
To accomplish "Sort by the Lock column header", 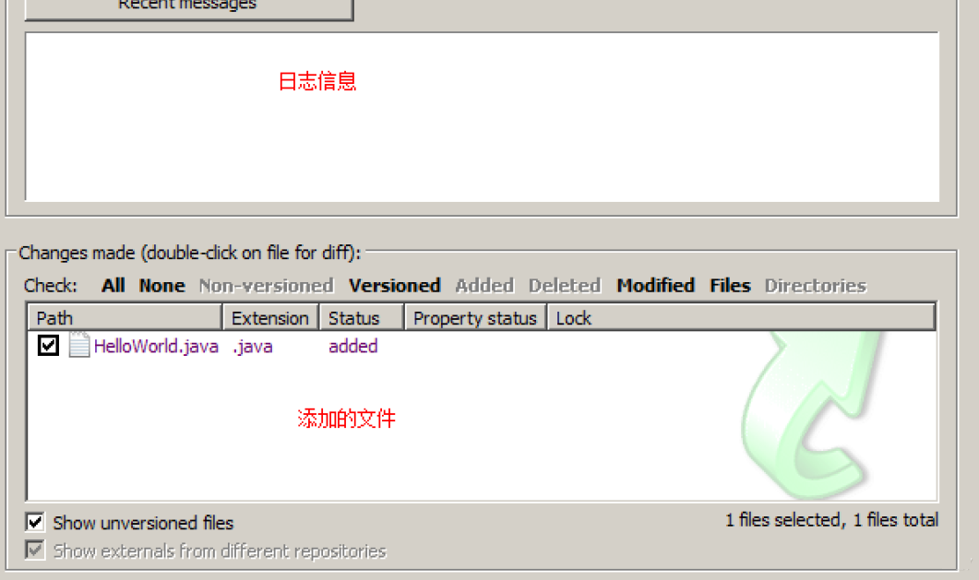I will (x=741, y=317).
